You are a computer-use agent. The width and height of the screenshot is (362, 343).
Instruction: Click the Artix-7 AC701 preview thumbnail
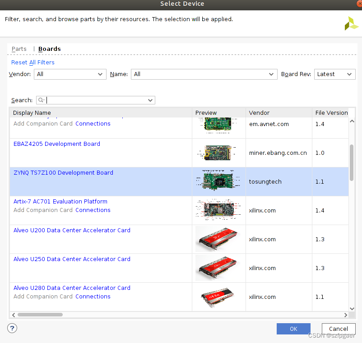218,209
